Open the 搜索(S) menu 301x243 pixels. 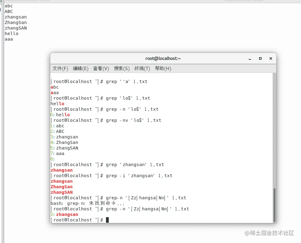click(122, 68)
